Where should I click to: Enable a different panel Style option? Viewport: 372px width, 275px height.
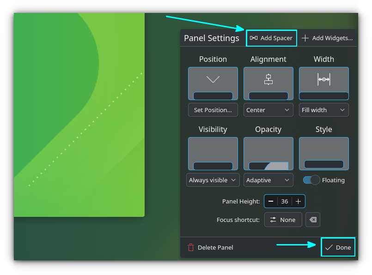coord(323,153)
